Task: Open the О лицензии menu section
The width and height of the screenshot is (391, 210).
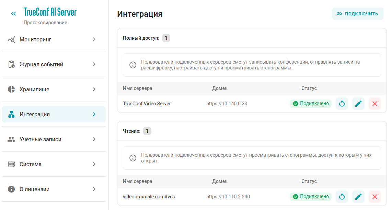Action: point(54,189)
